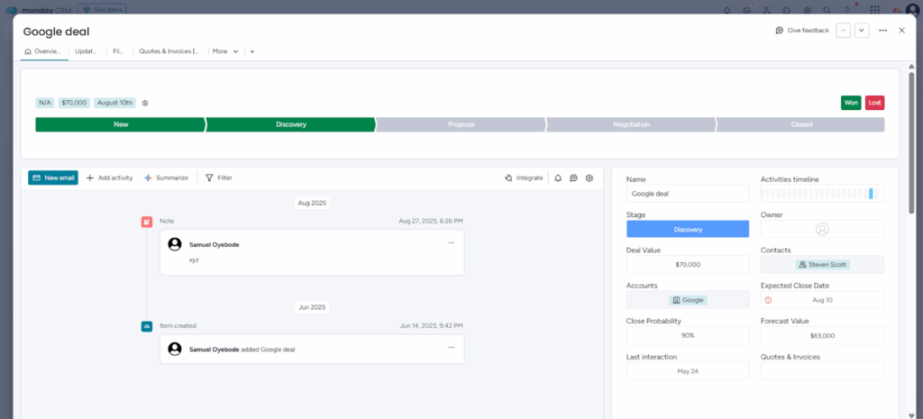Switch to the Quotes & Invoices tab
923x419 pixels.
(169, 51)
